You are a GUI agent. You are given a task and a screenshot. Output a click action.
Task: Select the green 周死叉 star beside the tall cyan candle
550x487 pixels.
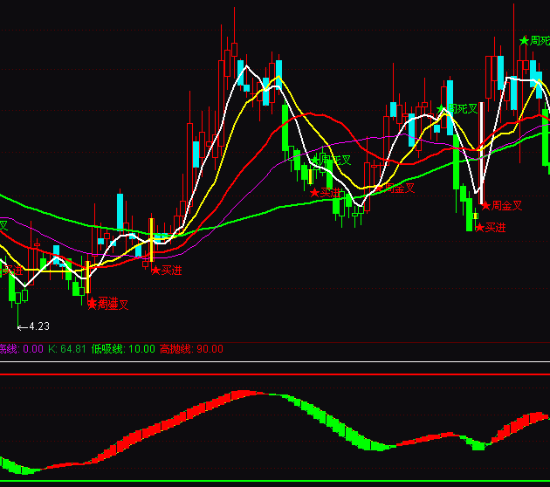click(x=441, y=109)
